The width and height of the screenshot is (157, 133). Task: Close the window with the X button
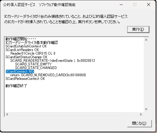(x=149, y=5)
